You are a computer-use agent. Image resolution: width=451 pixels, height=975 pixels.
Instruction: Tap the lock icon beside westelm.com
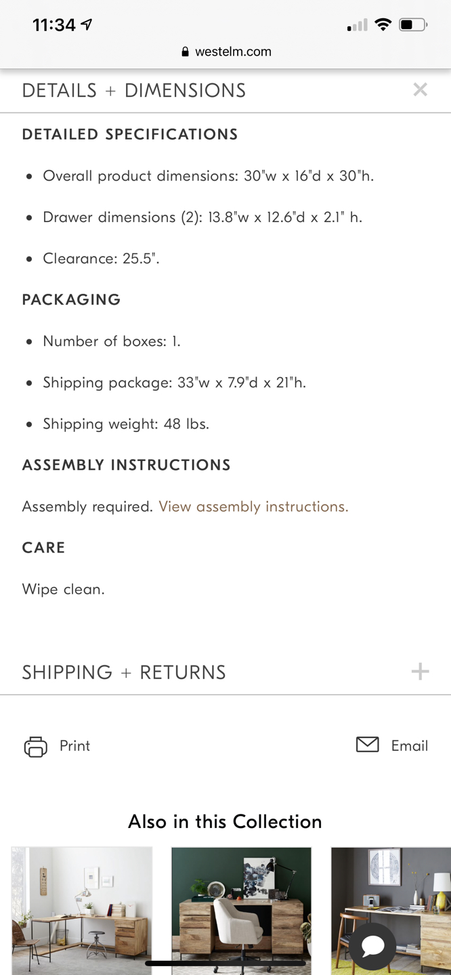tap(185, 51)
